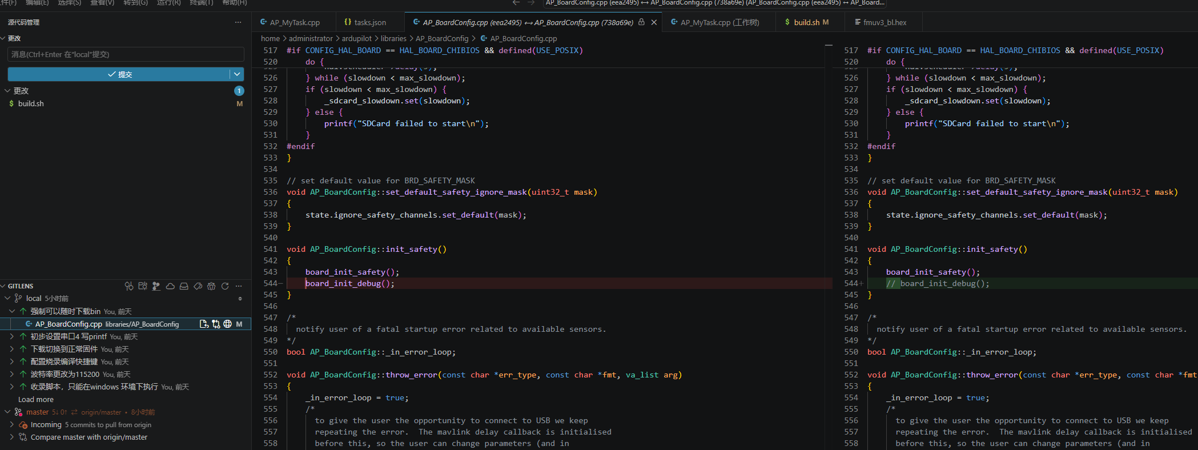Viewport: 1198px width, 450px height.
Task: Click the gift box icon in GitLens header
Action: pos(211,286)
